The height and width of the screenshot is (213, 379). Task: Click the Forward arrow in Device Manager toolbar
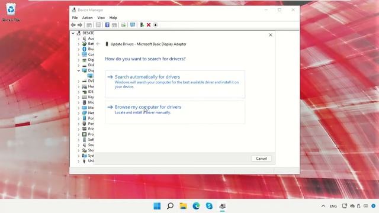80,25
